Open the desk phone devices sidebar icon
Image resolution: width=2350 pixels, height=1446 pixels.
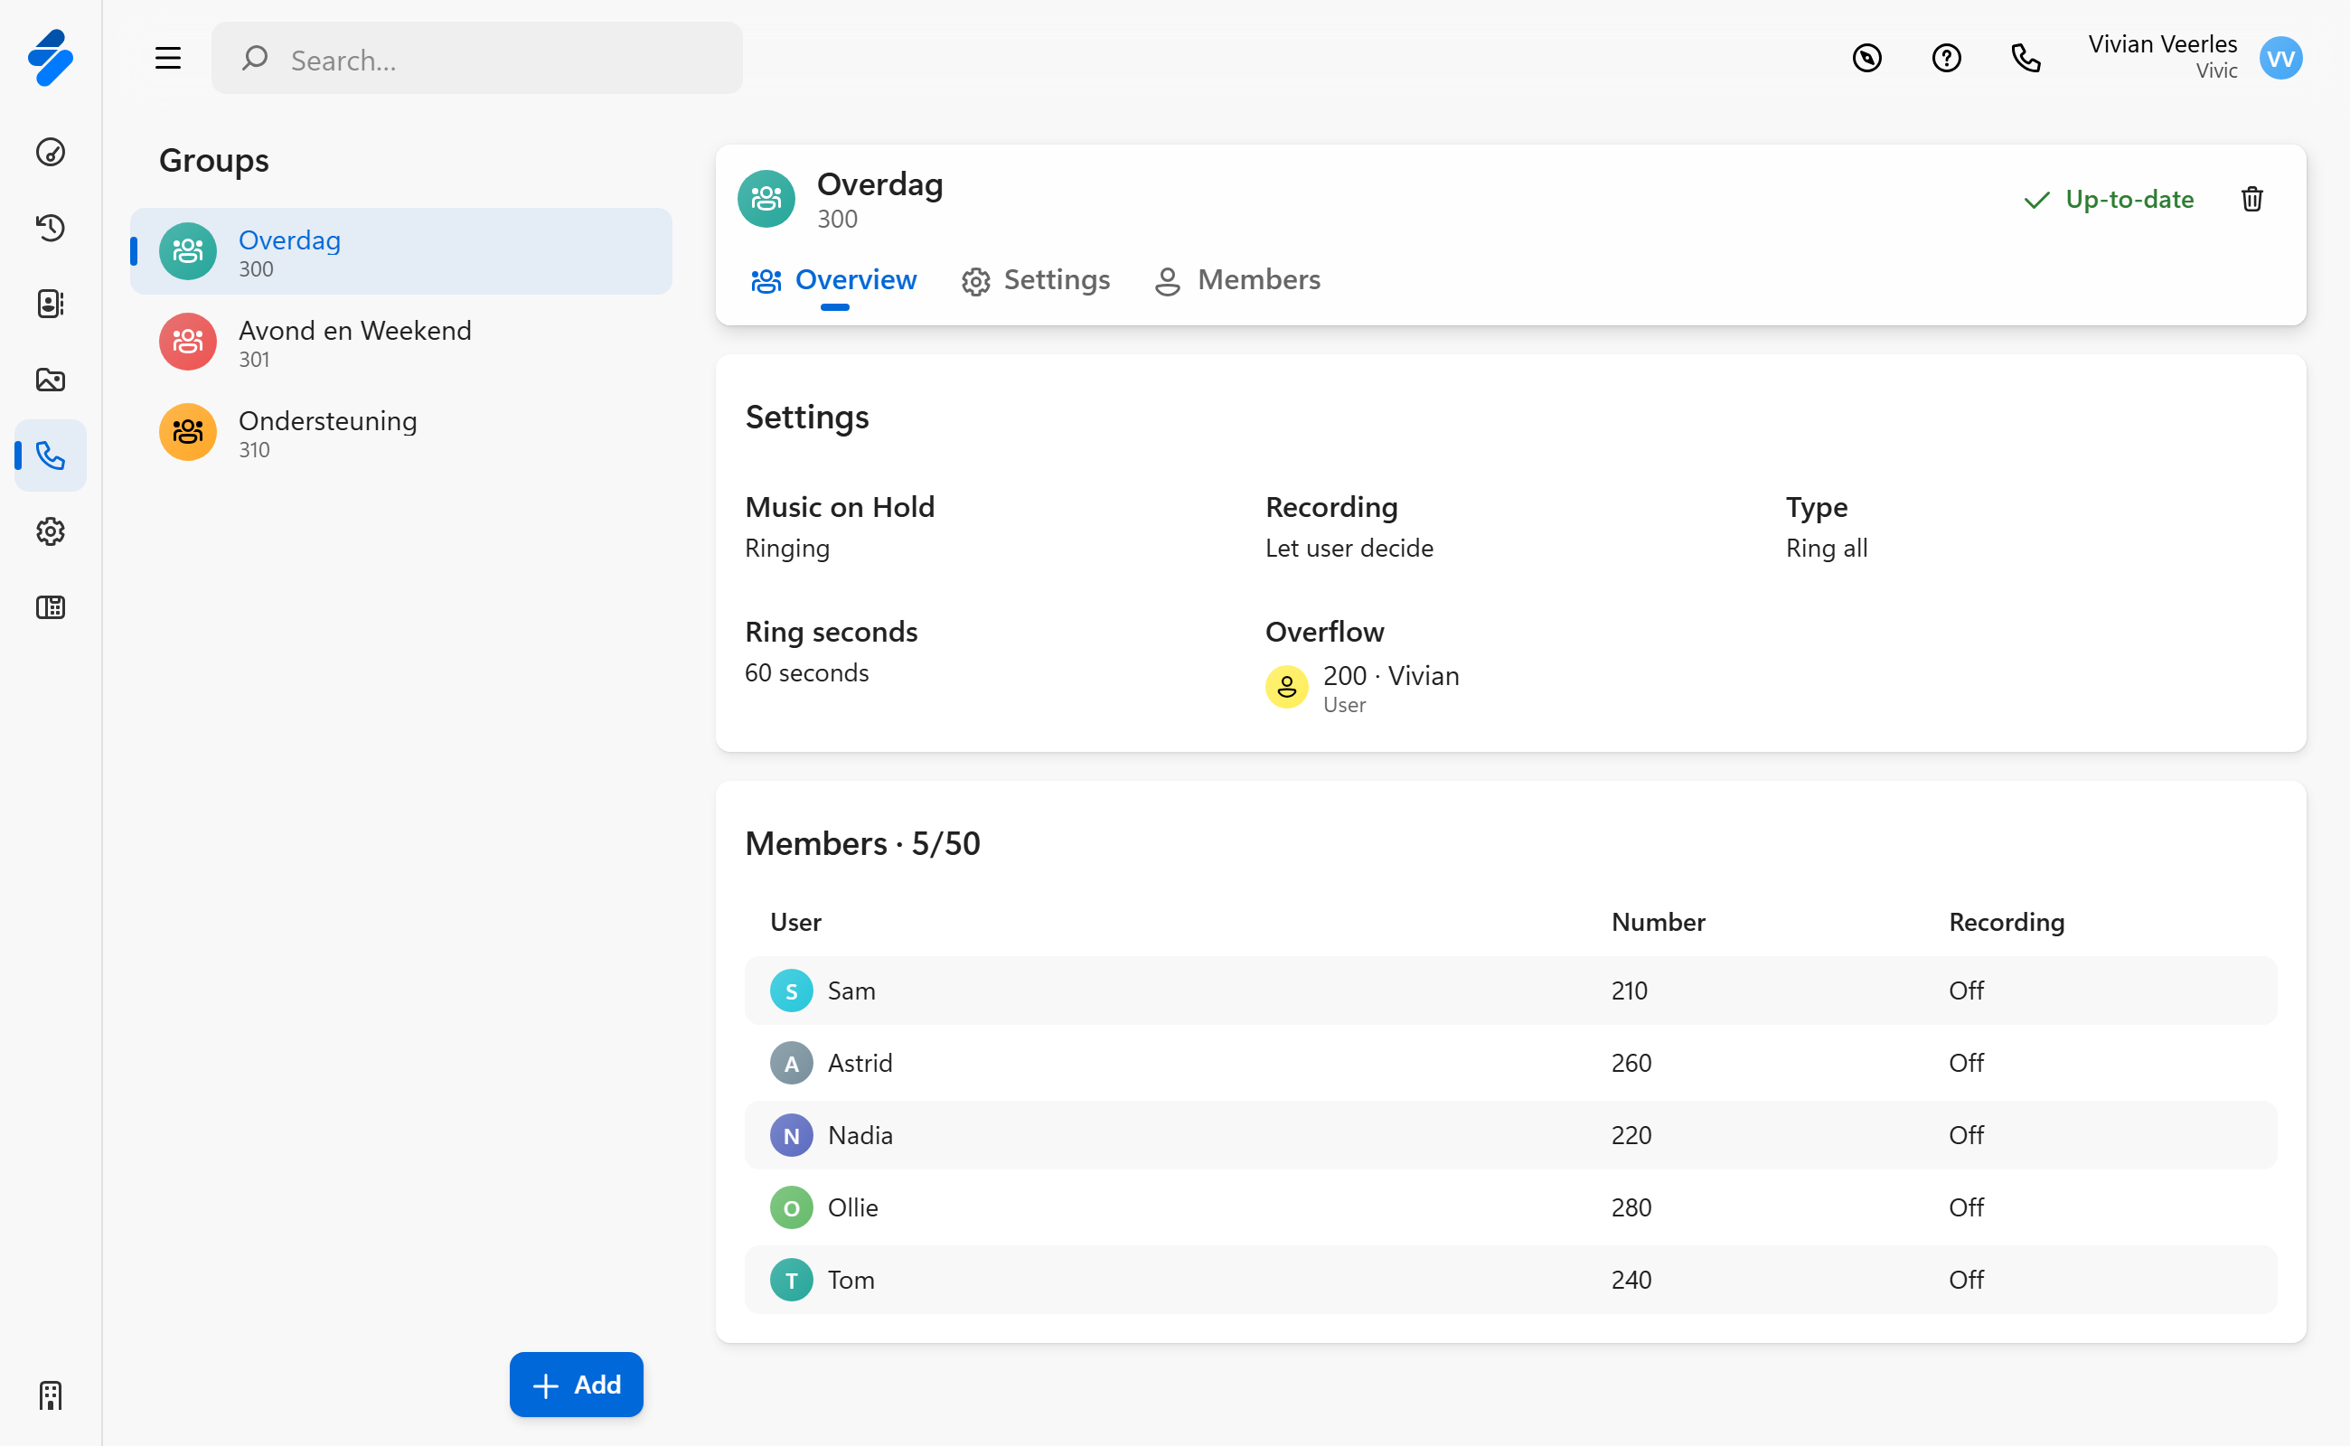[x=51, y=607]
